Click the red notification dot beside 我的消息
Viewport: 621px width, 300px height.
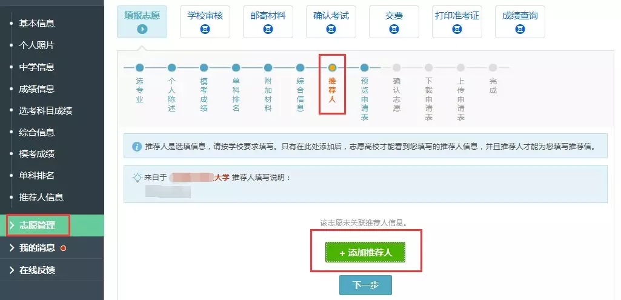coord(63,248)
